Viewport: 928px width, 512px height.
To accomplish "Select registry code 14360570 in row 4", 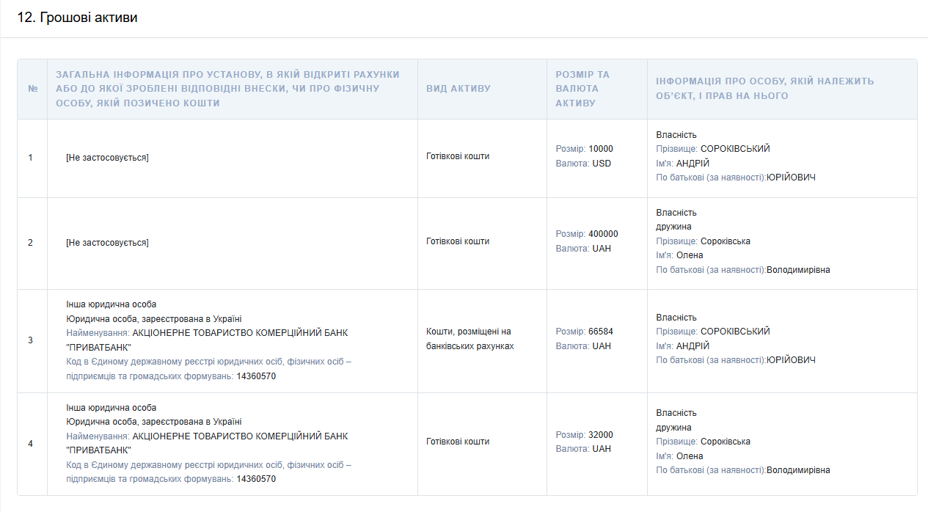I will tap(256, 479).
